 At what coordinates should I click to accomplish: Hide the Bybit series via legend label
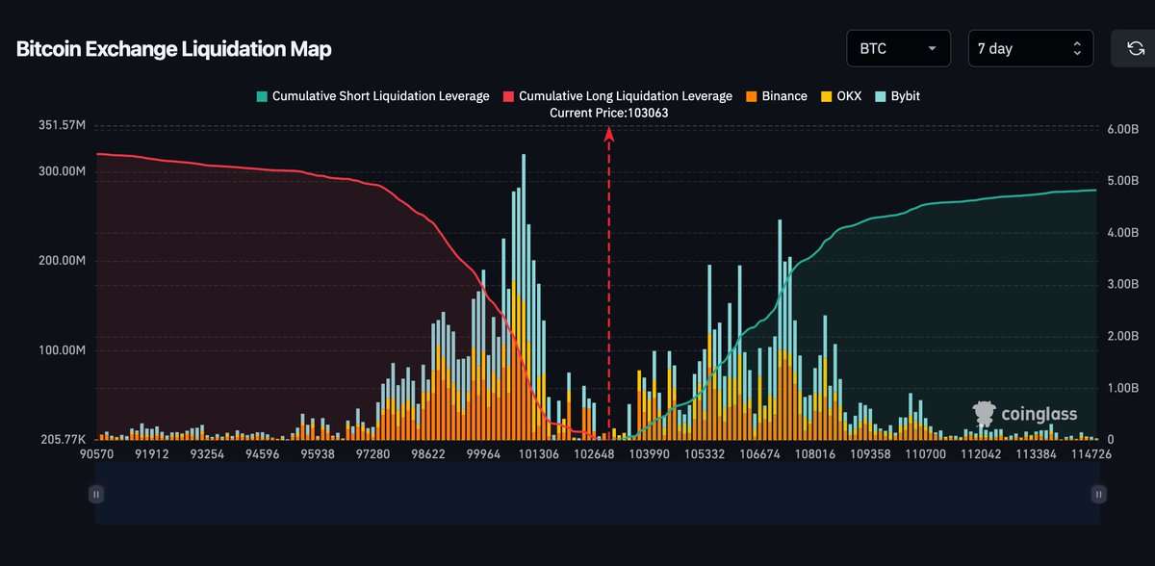pyautogui.click(x=906, y=96)
